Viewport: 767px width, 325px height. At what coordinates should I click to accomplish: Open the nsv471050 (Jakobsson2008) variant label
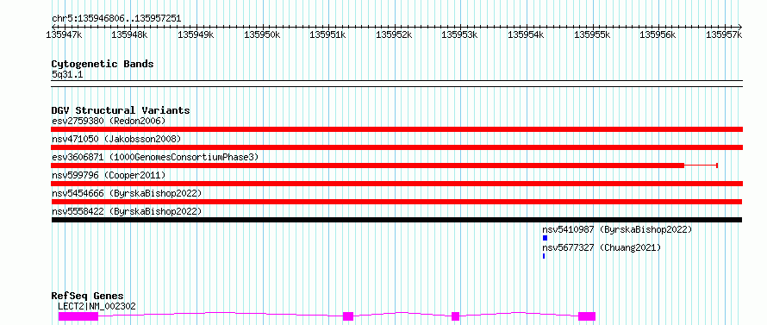[x=116, y=139]
